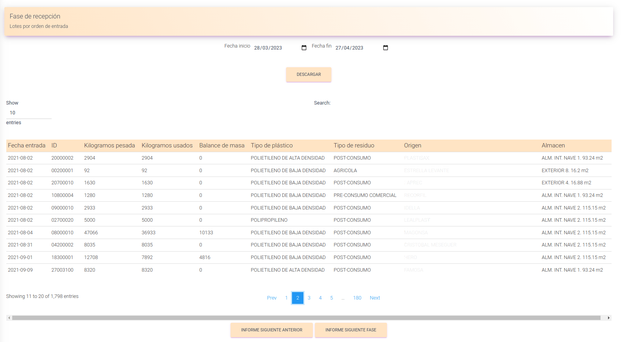Sort table by Fecha entrada column
Viewport: 623px width, 342px height.
click(x=26, y=145)
